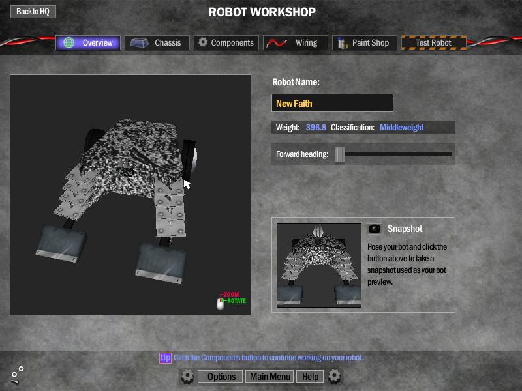The image size is (522, 391).
Task: Click the Middleweight classification text
Action: click(401, 128)
